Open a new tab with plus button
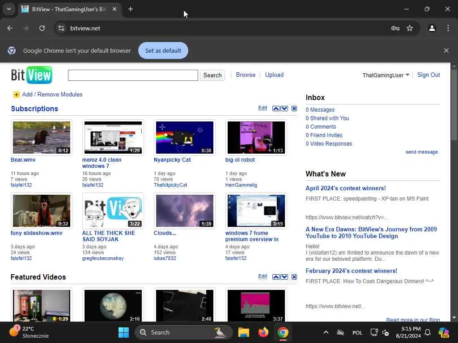This screenshot has height=343, width=458. (131, 9)
